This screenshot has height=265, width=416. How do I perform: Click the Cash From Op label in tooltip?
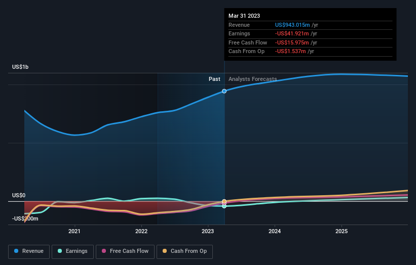click(246, 52)
